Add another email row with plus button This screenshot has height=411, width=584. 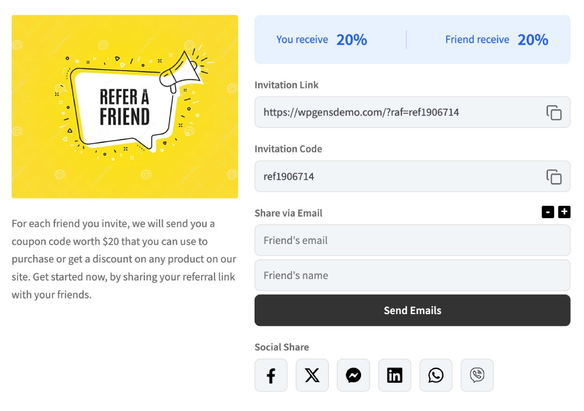(x=564, y=212)
